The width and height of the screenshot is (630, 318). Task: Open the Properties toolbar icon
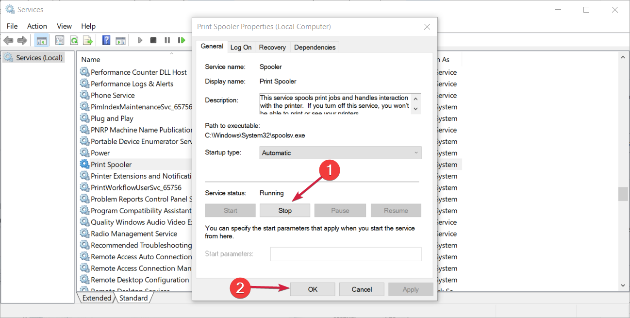click(x=60, y=40)
